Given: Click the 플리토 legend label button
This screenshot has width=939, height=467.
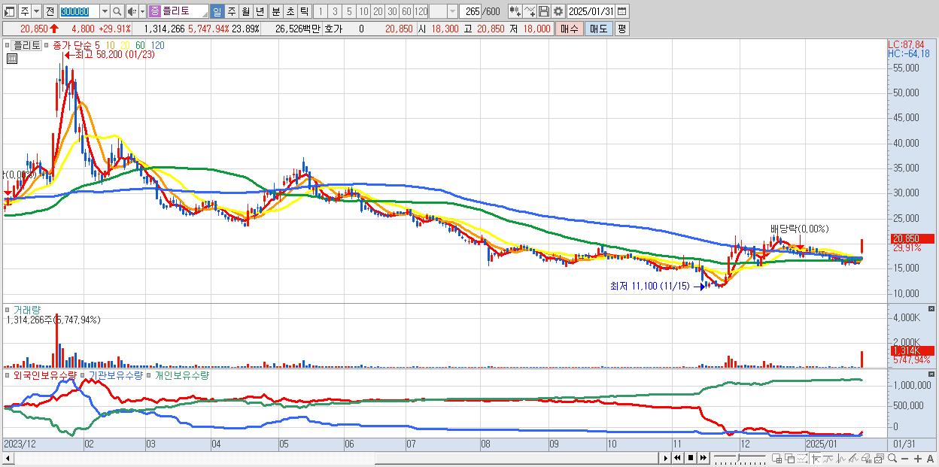Looking at the screenshot, I should 27,45.
